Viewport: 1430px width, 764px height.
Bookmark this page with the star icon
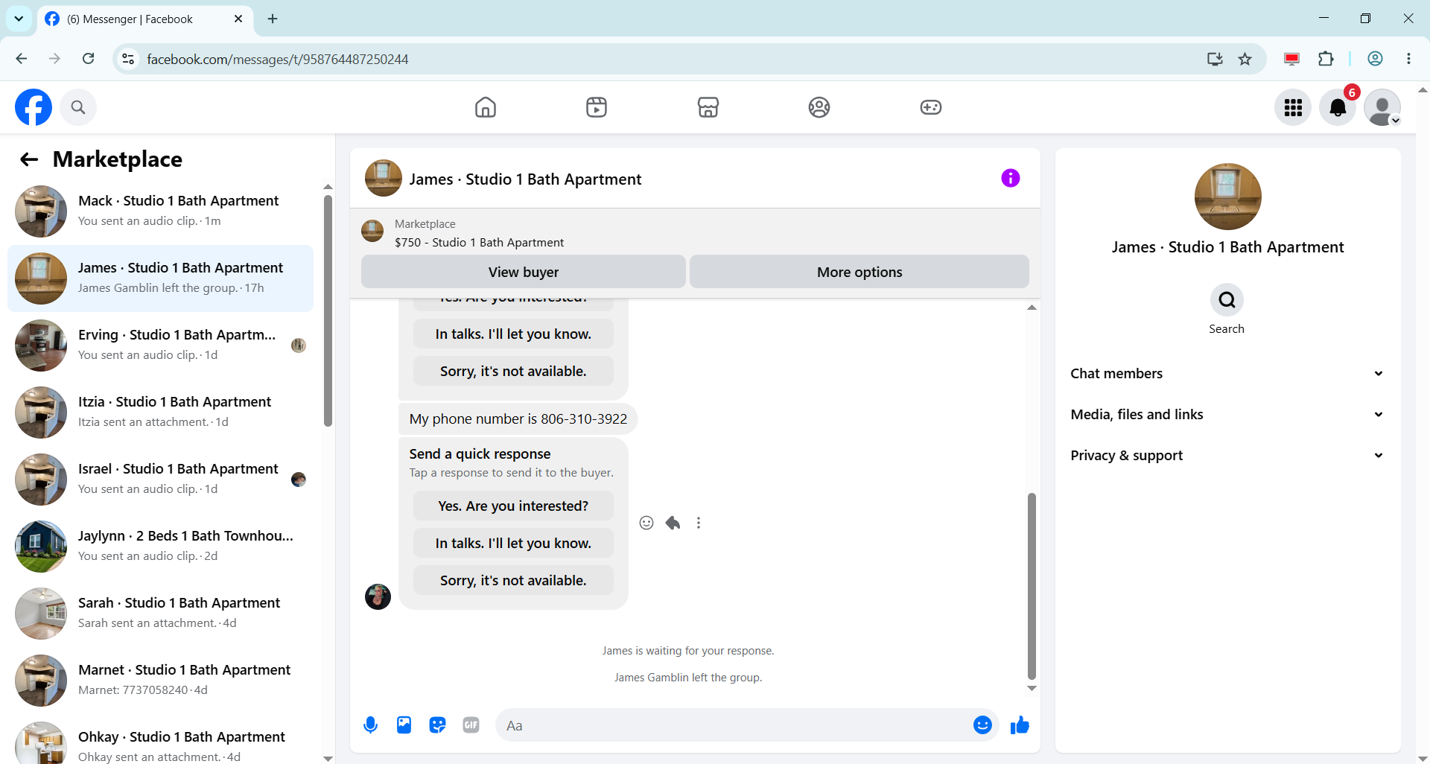1245,59
